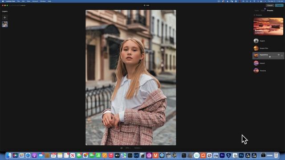
Task: Open Photoshop from the dock
Action: tap(241, 156)
